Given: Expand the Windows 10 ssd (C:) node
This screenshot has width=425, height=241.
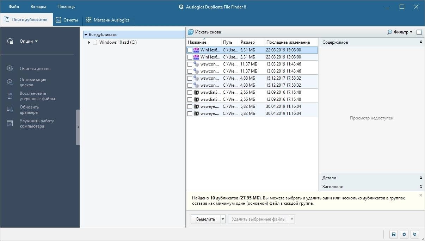Looking at the screenshot, I should coord(90,42).
